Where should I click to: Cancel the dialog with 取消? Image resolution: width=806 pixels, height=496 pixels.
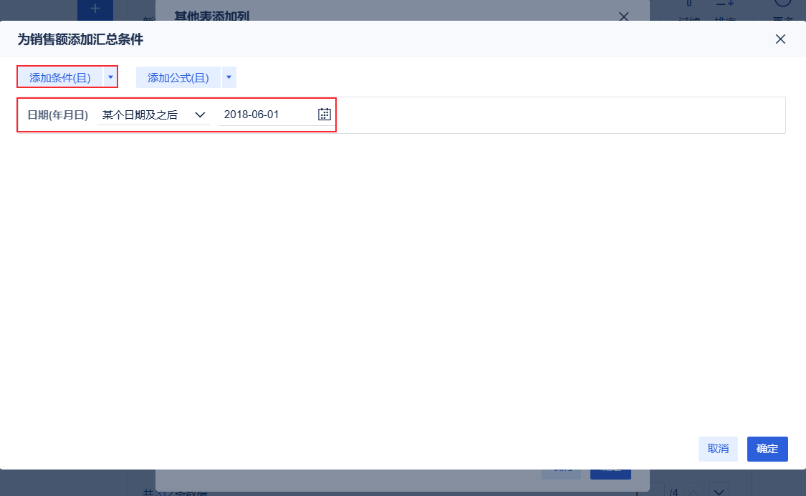718,449
